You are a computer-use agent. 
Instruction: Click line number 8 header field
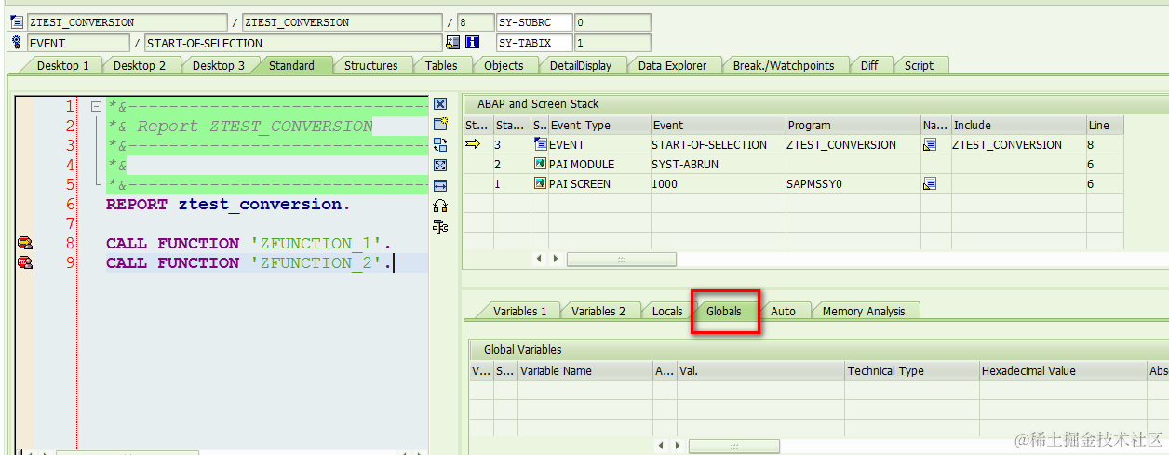click(x=475, y=22)
